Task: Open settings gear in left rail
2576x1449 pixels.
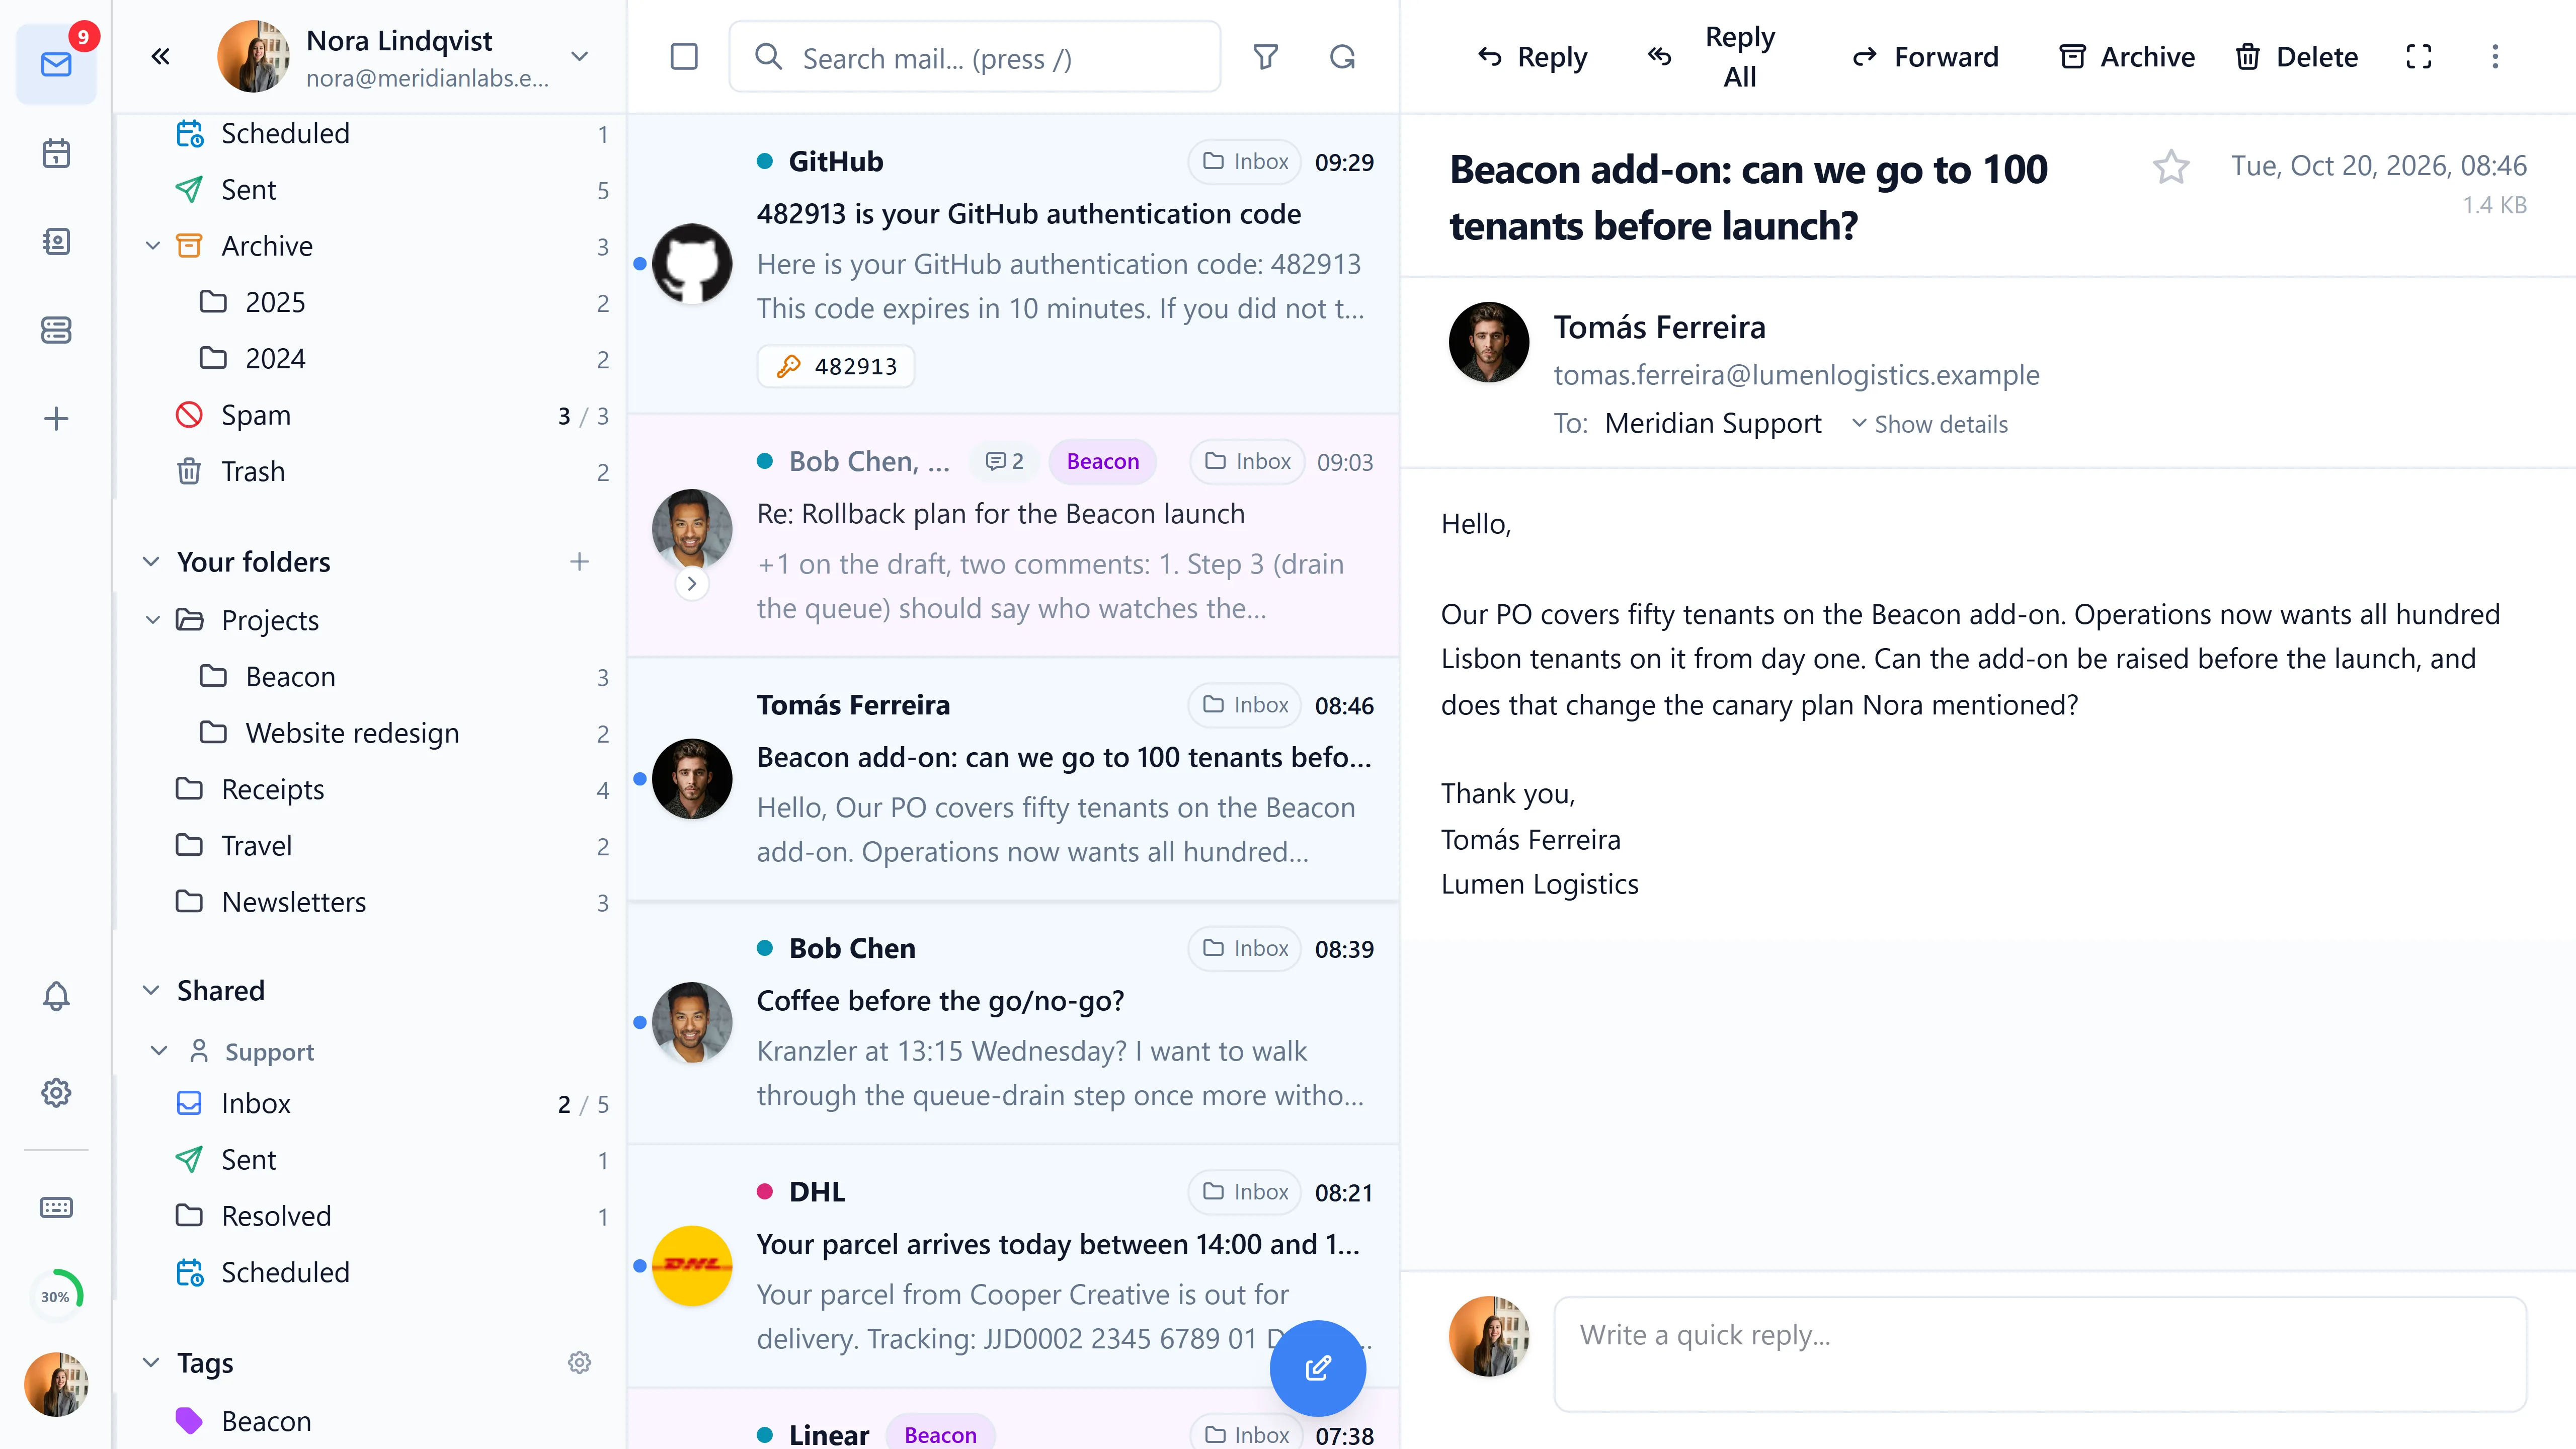Action: click(56, 1092)
